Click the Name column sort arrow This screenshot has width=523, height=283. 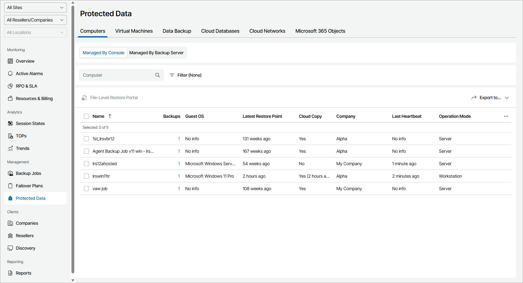click(x=110, y=116)
